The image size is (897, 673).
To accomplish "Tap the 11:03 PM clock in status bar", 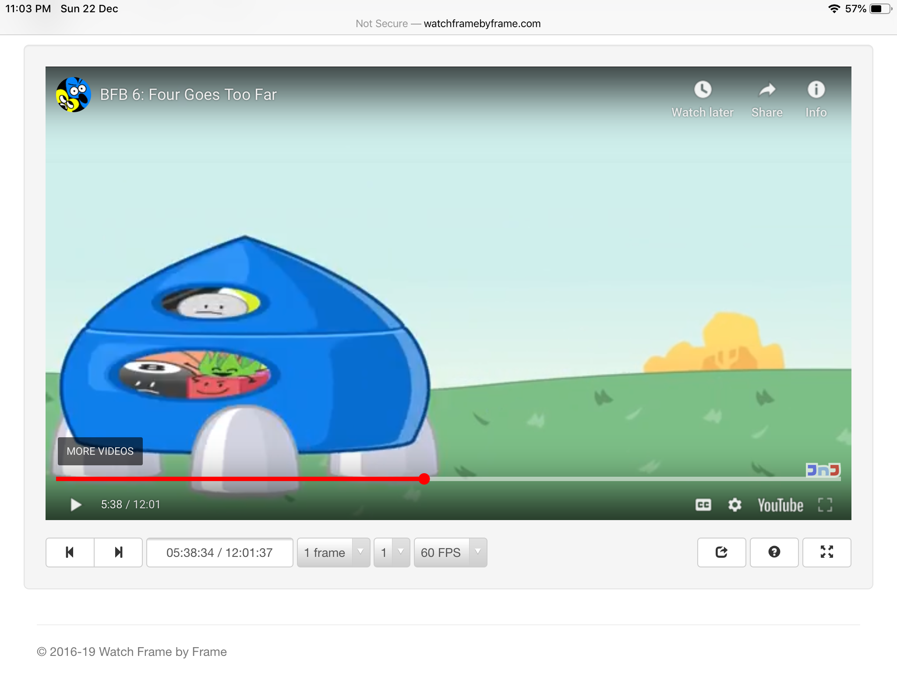I will pos(28,9).
